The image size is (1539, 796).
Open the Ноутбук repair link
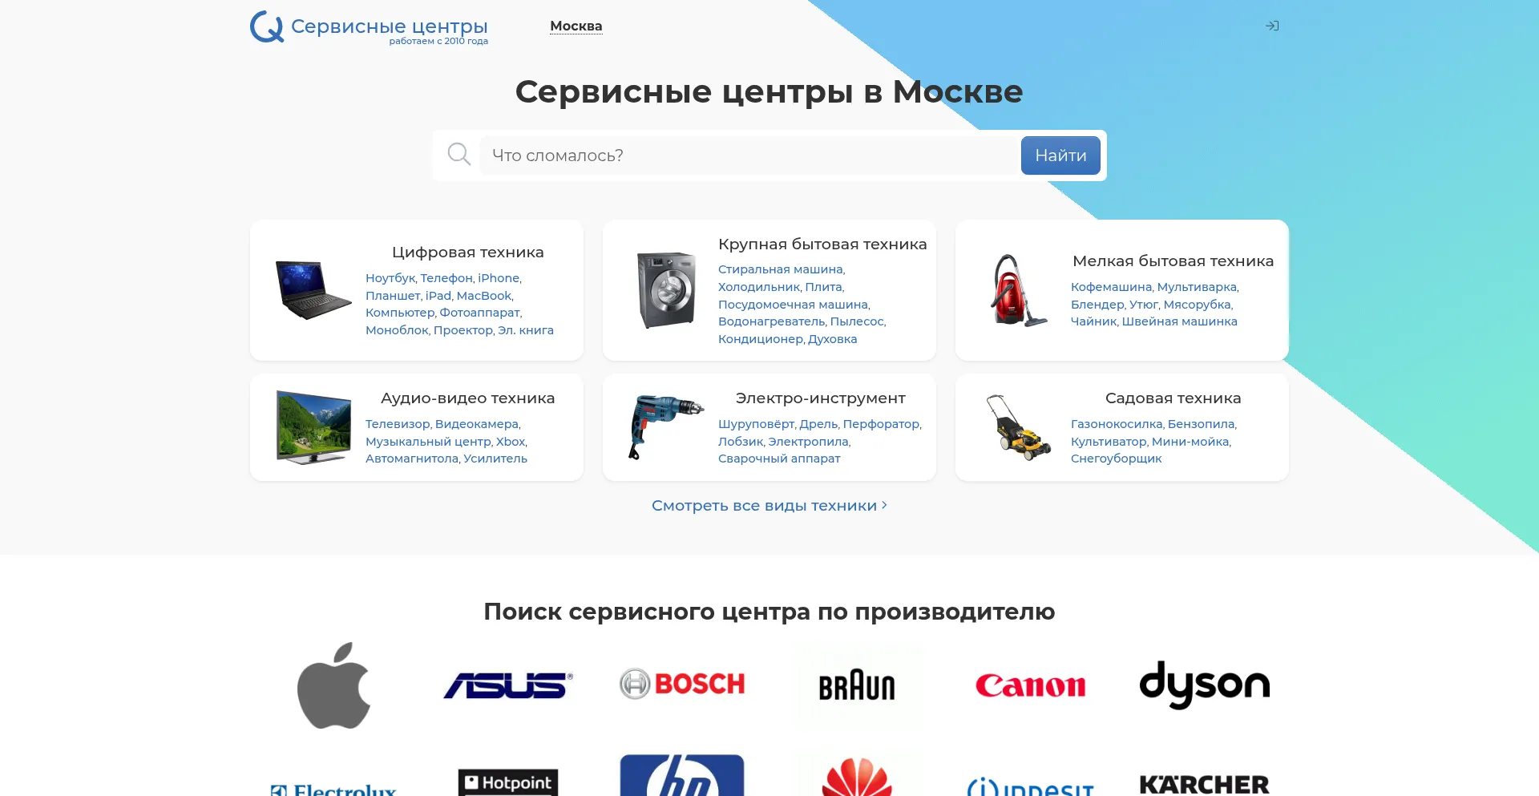coord(390,278)
